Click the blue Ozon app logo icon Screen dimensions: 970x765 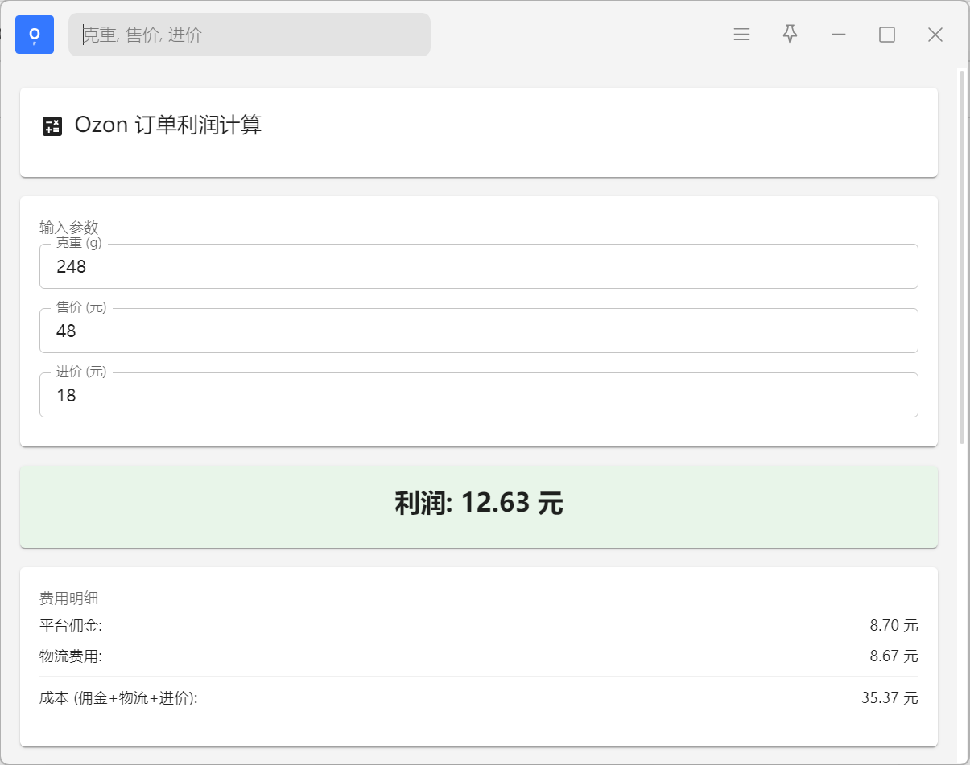pyautogui.click(x=35, y=35)
